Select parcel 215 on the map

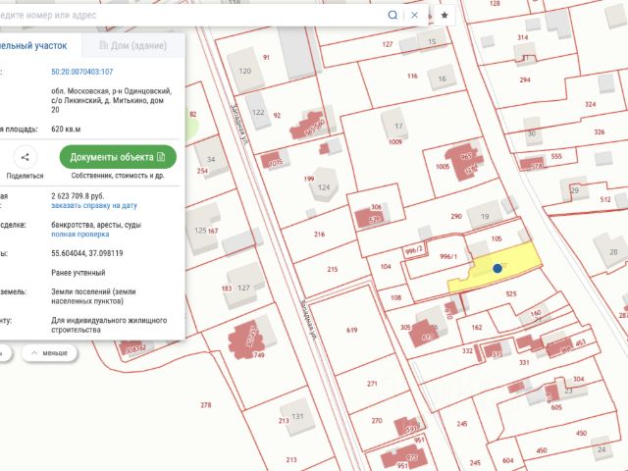point(332,269)
